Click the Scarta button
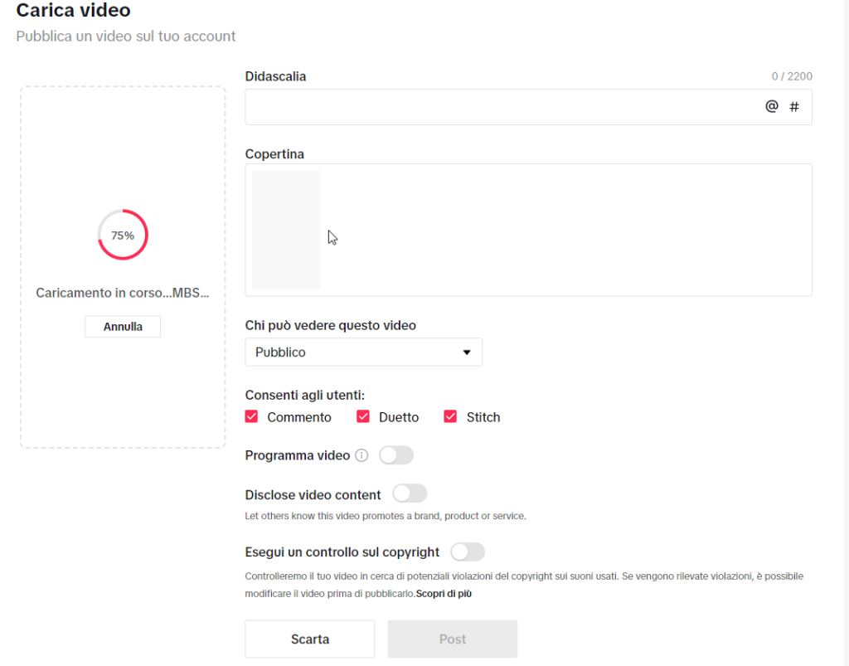The image size is (849, 666). tap(310, 639)
